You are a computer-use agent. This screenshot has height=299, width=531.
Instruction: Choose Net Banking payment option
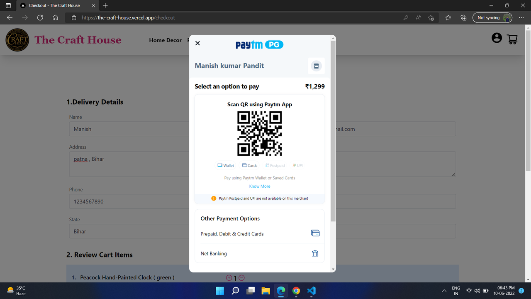(260, 253)
